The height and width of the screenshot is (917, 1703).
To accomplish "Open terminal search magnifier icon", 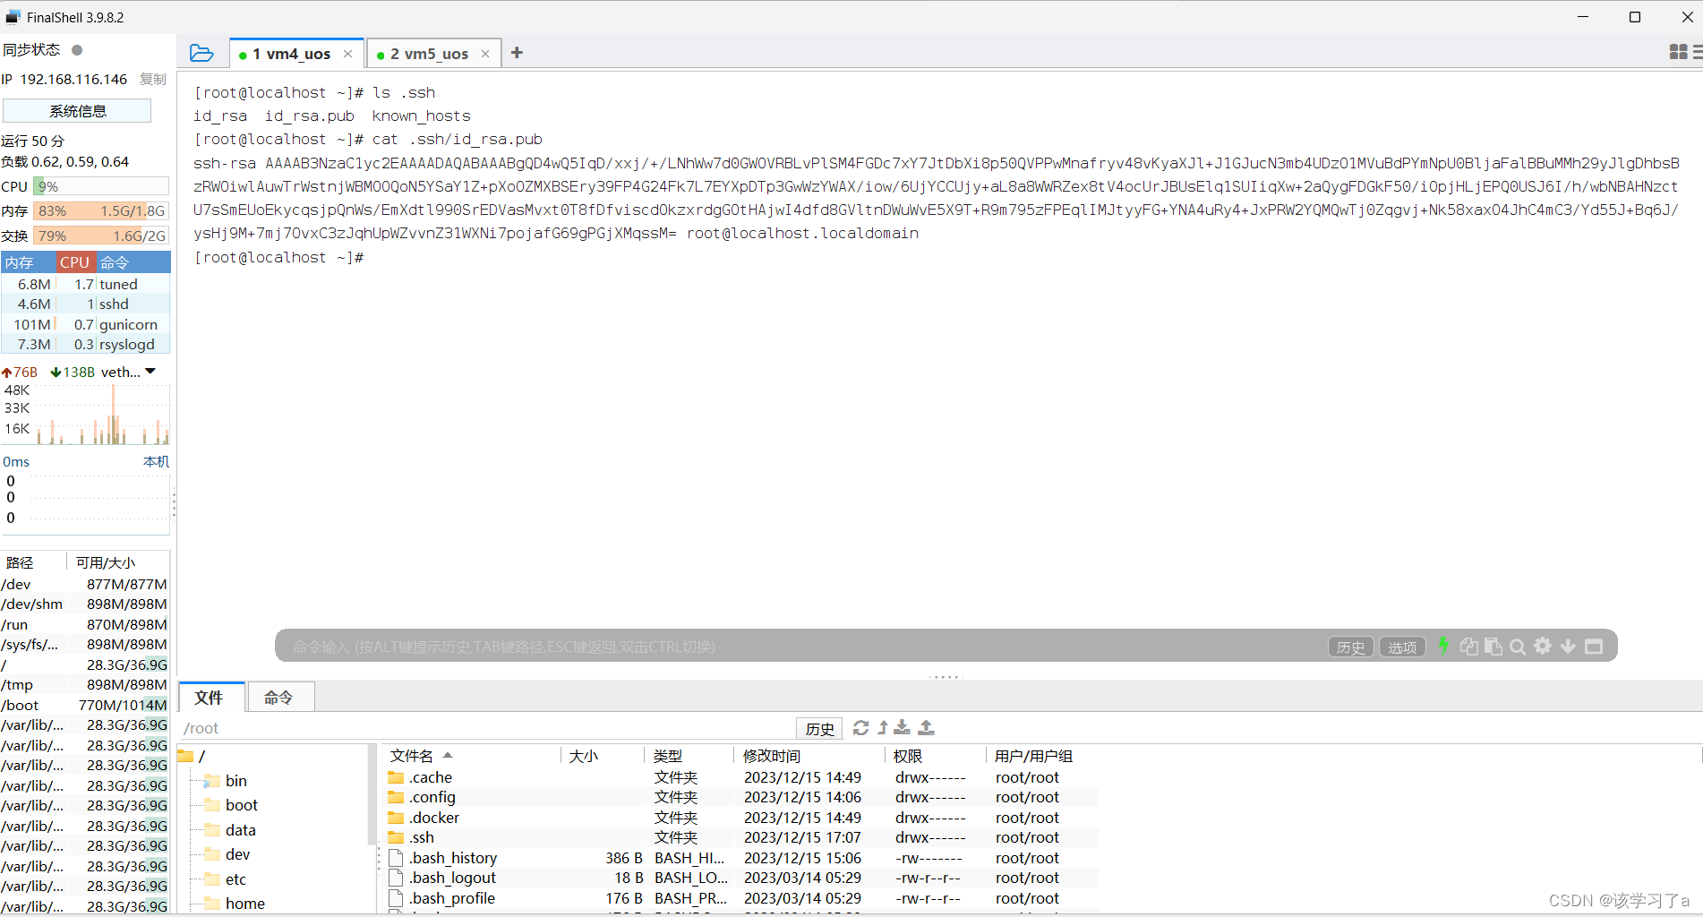I will pyautogui.click(x=1518, y=647).
